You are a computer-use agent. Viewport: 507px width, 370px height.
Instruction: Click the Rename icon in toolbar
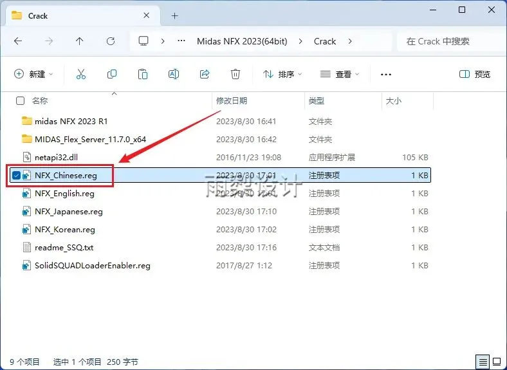[x=174, y=74]
